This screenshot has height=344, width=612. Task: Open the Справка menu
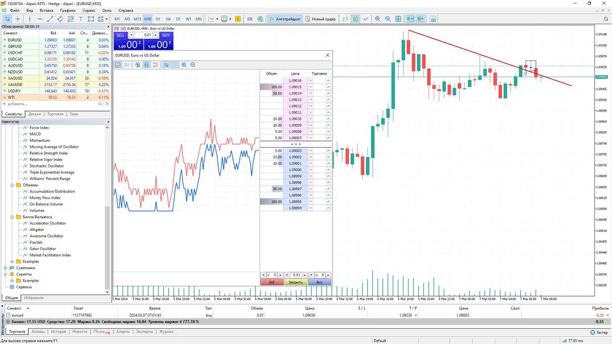tap(126, 11)
